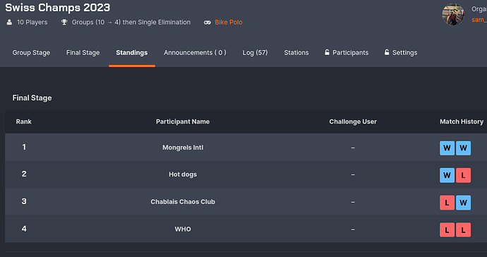Viewport: 487px width, 257px height.
Task: Click the game controller icon
Action: tap(208, 23)
